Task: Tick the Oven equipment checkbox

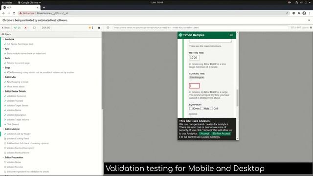Action: 191,109
